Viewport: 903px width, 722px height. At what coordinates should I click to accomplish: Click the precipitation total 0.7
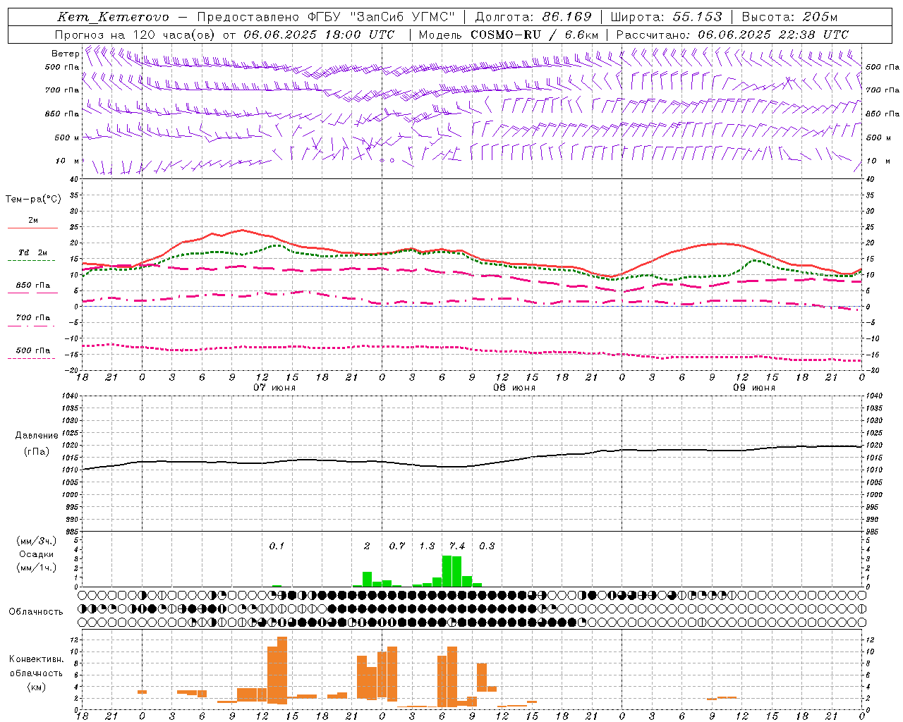[397, 546]
